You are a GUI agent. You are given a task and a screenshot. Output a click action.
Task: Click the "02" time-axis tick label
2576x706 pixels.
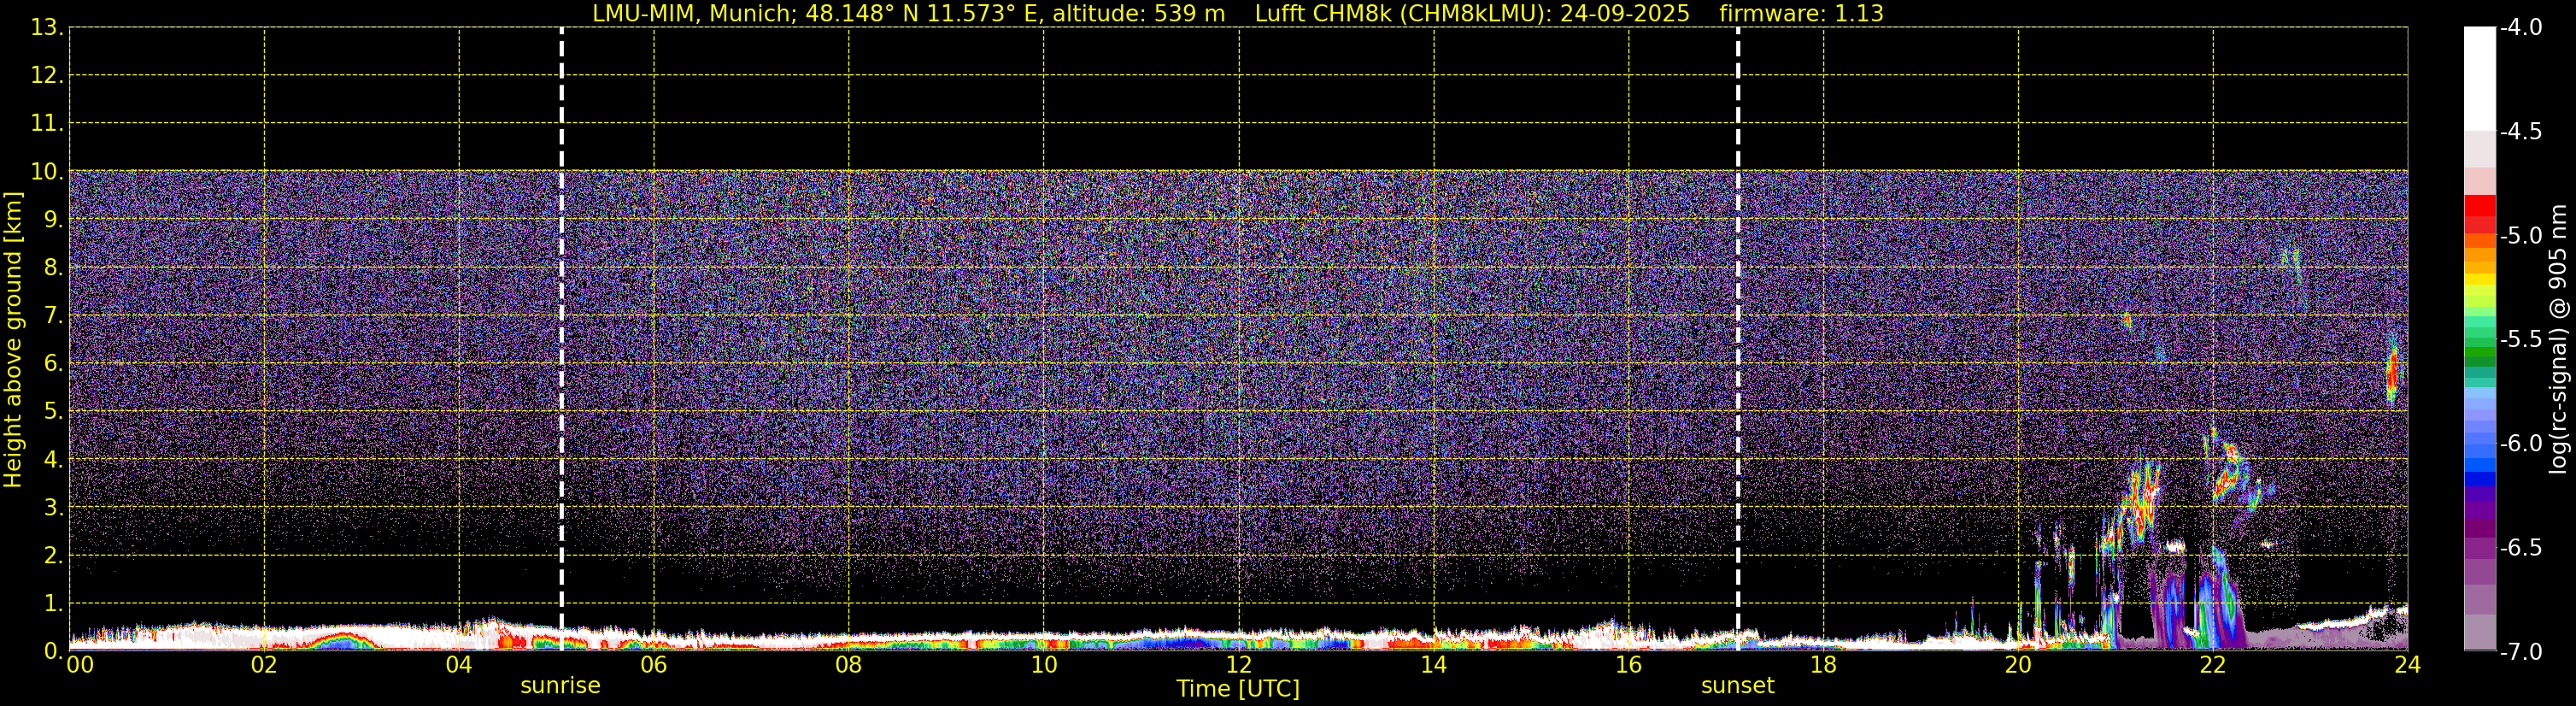(x=264, y=665)
